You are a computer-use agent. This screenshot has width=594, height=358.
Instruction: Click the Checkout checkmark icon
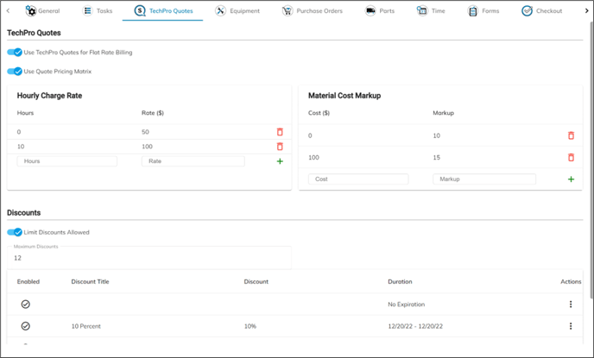[x=527, y=11]
